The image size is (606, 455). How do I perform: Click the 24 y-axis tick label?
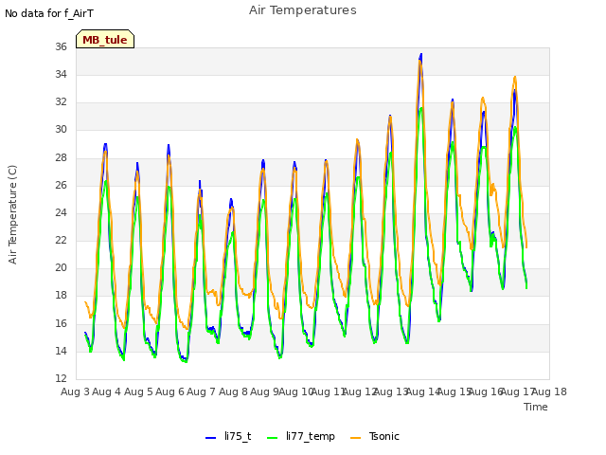[61, 212]
